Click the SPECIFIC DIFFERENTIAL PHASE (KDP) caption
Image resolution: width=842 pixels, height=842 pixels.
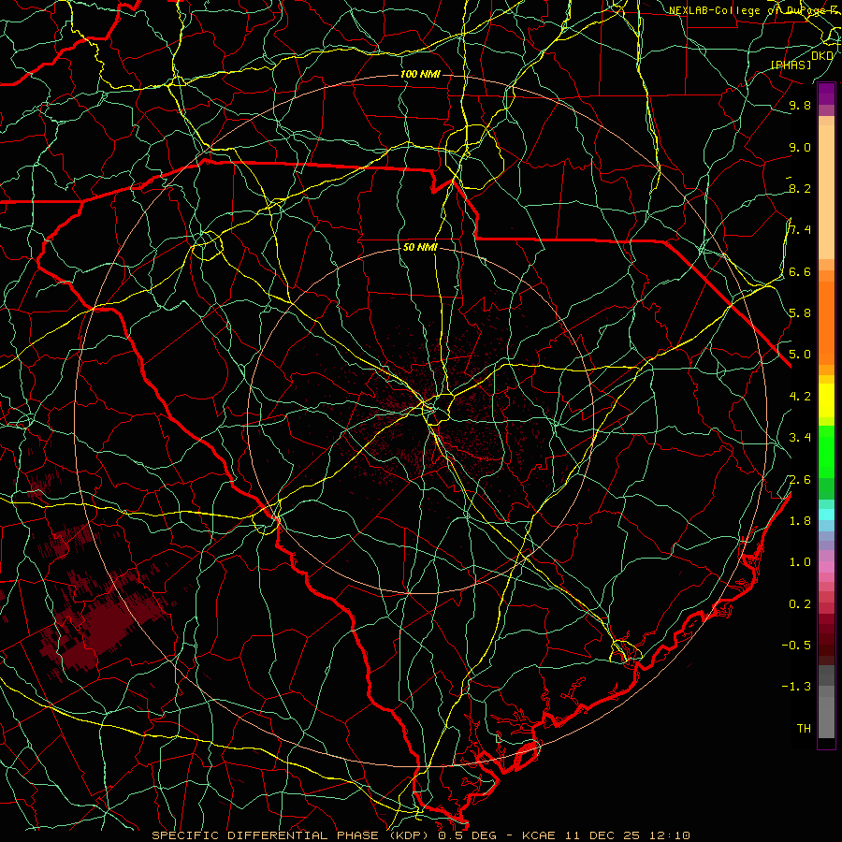pos(290,835)
